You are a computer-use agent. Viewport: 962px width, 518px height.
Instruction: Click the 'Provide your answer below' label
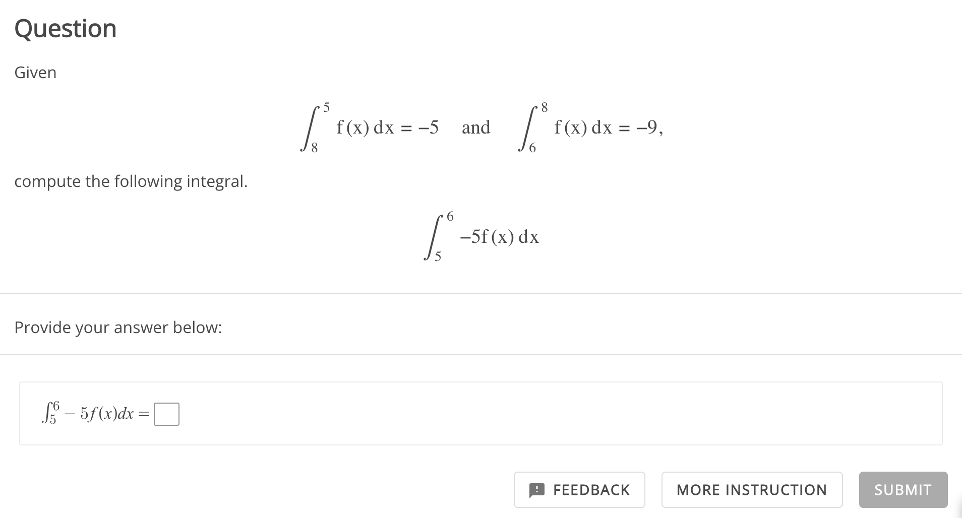tap(117, 327)
